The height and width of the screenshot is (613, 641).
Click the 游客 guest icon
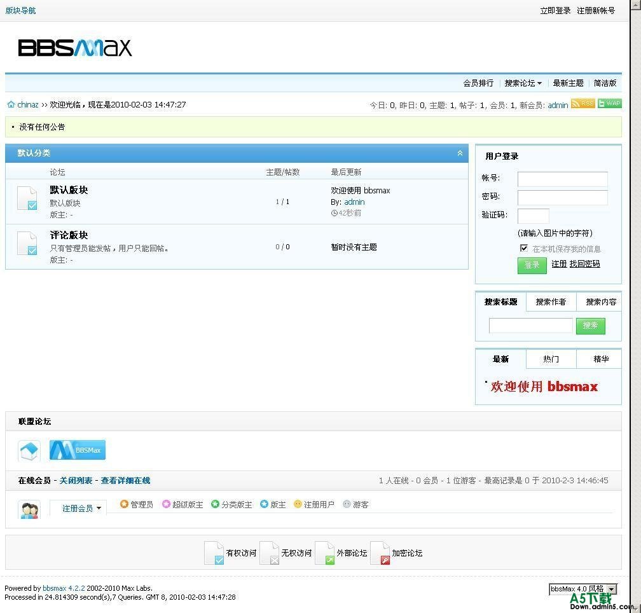pos(347,504)
